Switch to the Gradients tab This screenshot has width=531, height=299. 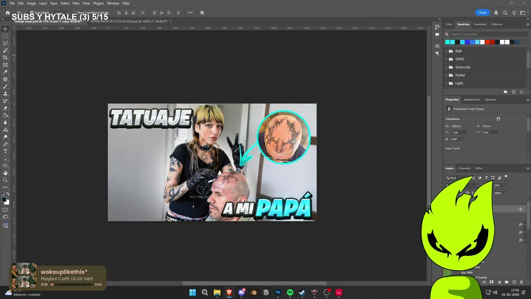click(x=480, y=24)
